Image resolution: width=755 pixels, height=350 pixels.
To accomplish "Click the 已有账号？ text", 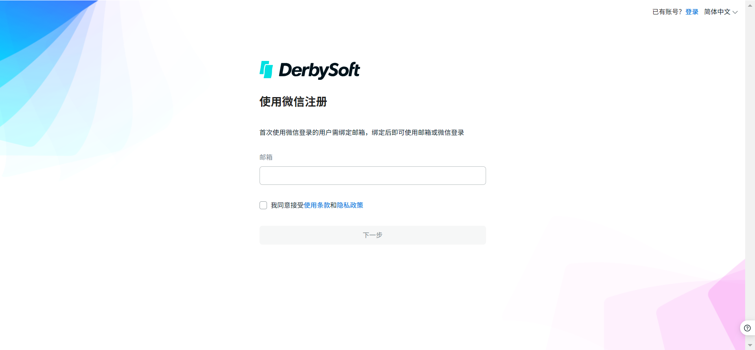I will coord(668,12).
